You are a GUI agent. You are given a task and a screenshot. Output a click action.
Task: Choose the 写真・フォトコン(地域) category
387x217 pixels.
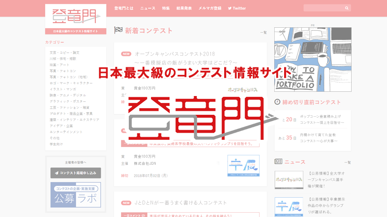68,77
